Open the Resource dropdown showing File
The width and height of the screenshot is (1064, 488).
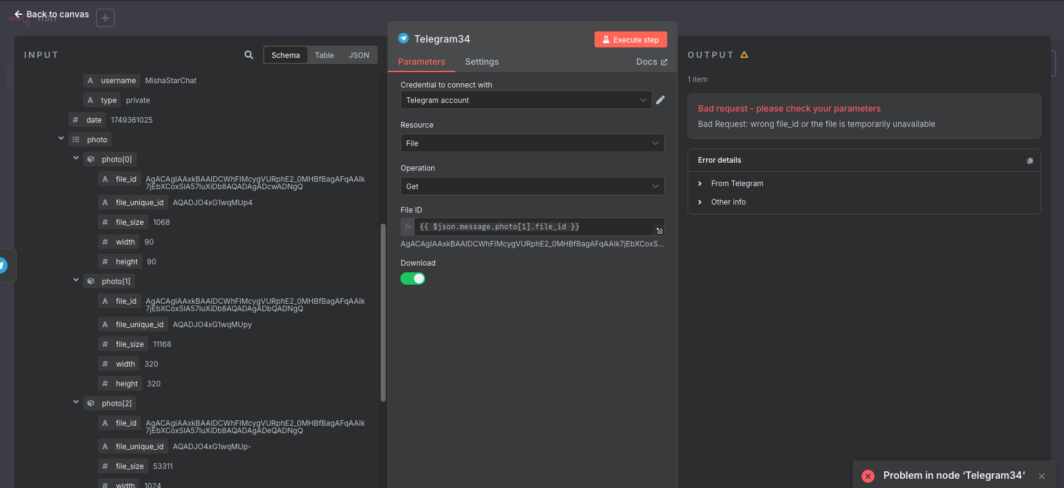pos(532,143)
